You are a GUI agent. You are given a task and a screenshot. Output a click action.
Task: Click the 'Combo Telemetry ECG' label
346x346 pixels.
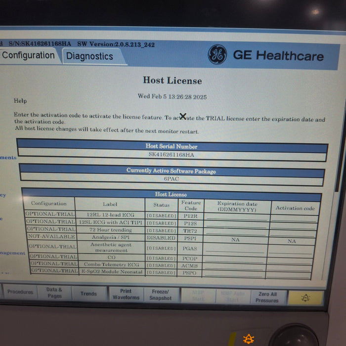click(111, 264)
